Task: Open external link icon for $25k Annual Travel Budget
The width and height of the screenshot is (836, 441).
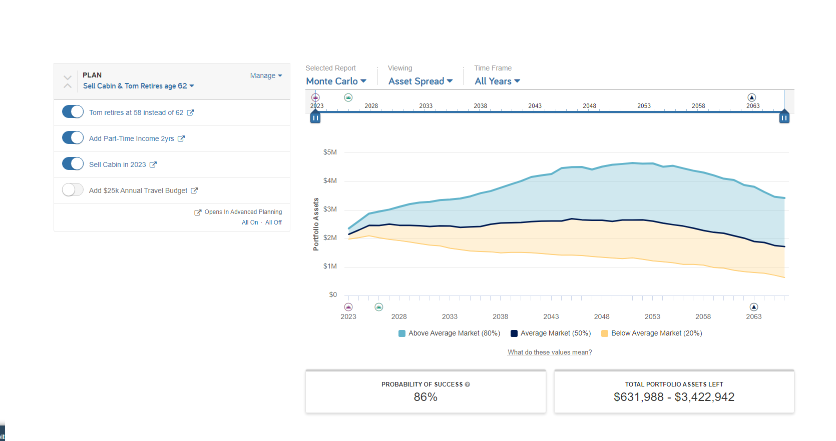Action: tap(194, 190)
